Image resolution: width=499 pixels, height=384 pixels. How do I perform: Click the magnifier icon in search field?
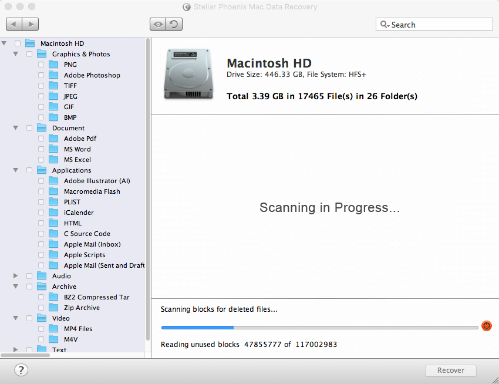[x=385, y=25]
